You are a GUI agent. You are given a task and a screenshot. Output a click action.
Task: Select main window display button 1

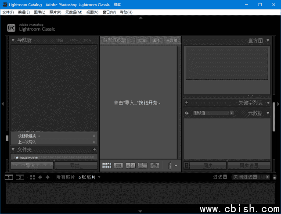pyautogui.click(x=9, y=177)
